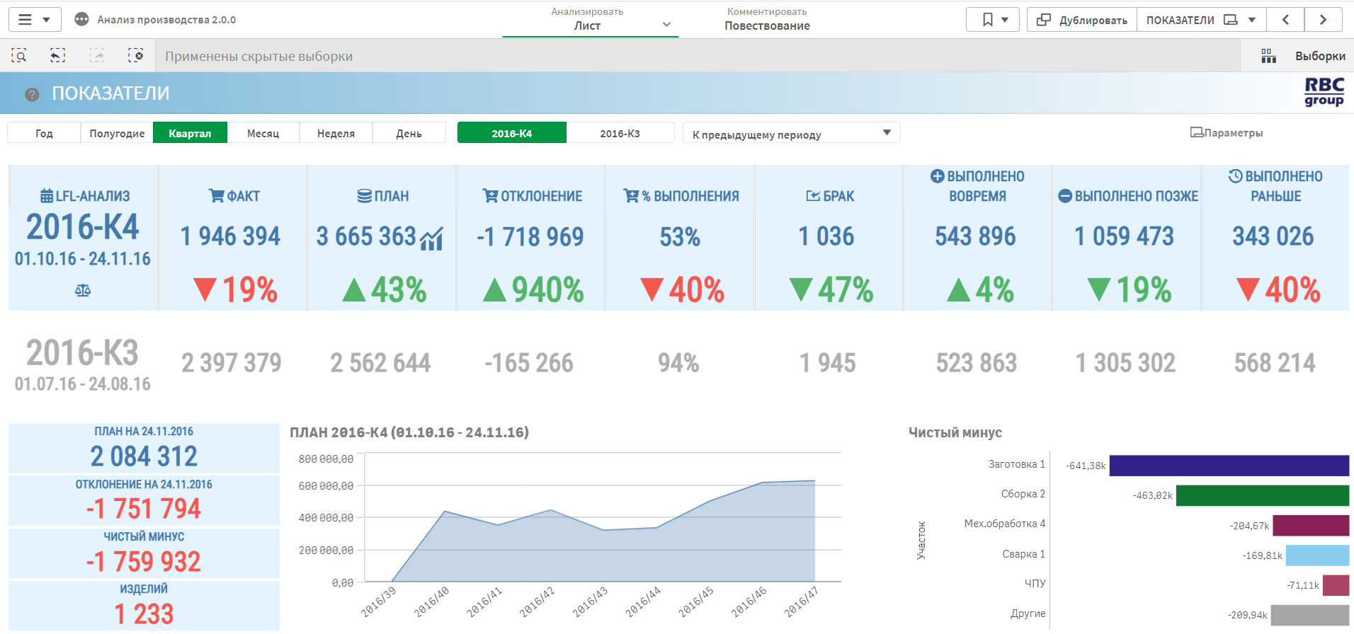Select the Год period toggle
The height and width of the screenshot is (634, 1354).
pyautogui.click(x=44, y=133)
